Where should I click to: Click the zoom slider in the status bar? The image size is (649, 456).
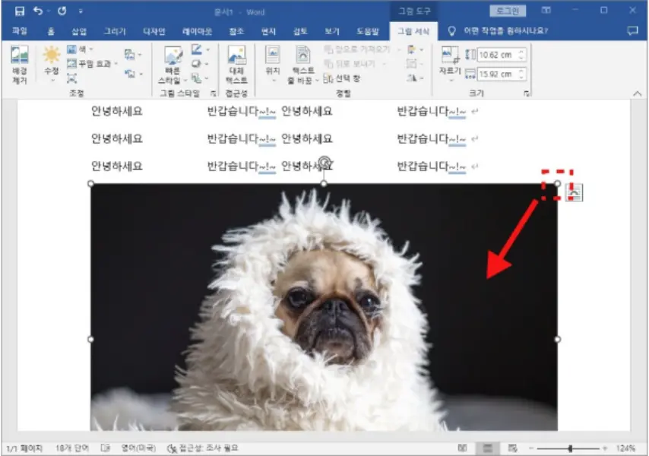pos(570,448)
